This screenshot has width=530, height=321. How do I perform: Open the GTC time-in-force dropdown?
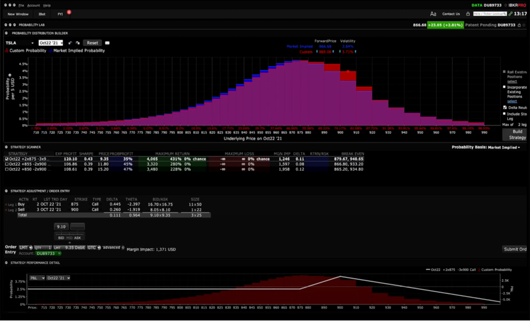[93, 248]
